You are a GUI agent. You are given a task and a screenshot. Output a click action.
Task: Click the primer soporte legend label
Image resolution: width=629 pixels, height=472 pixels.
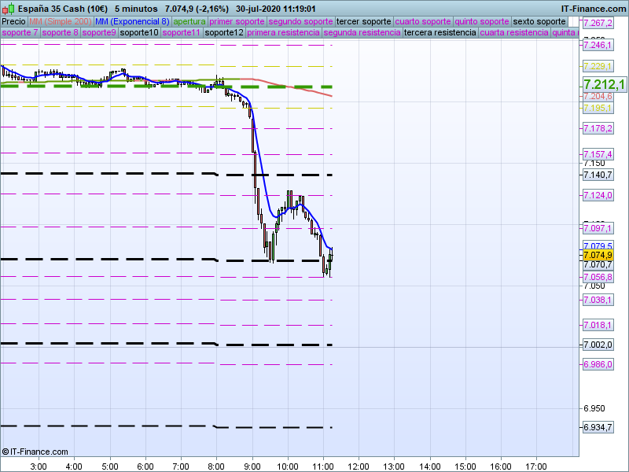(x=237, y=21)
